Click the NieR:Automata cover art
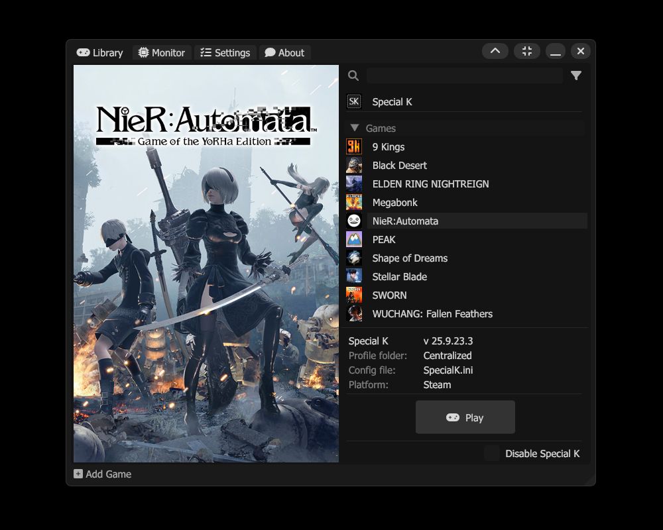663x530 pixels. tap(206, 263)
